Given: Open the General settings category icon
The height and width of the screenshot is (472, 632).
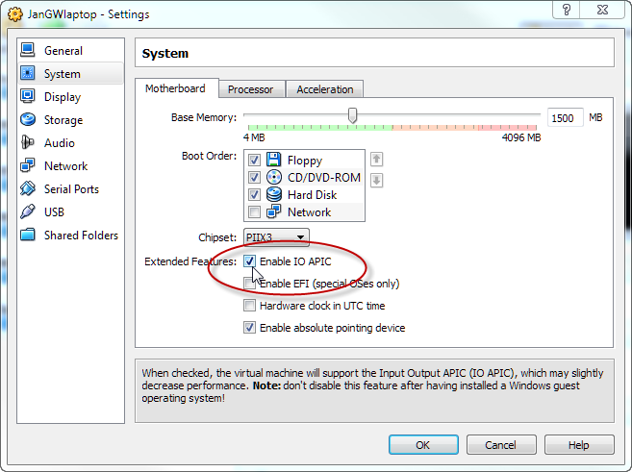Looking at the screenshot, I should coord(27,51).
